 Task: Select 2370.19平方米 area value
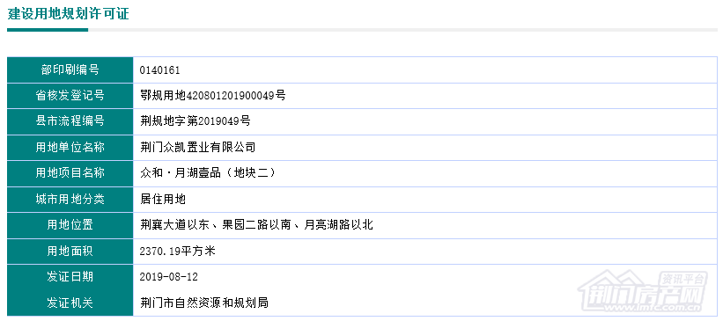178,252
